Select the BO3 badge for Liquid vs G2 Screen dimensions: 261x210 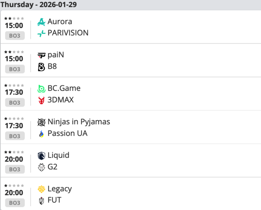pos(15,169)
